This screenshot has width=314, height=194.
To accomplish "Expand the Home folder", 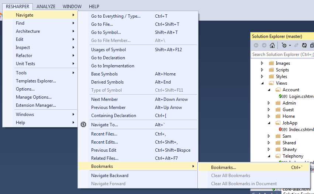I will coord(269,116).
